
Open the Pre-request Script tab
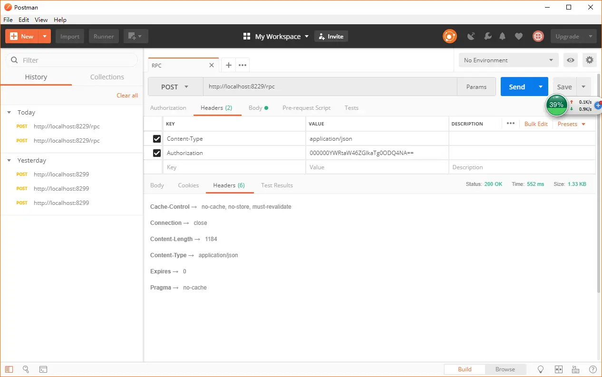point(306,108)
